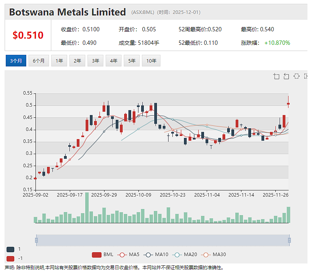The image size is (312, 275).
Task: Select the 2年 range tab
Action: 77,61
